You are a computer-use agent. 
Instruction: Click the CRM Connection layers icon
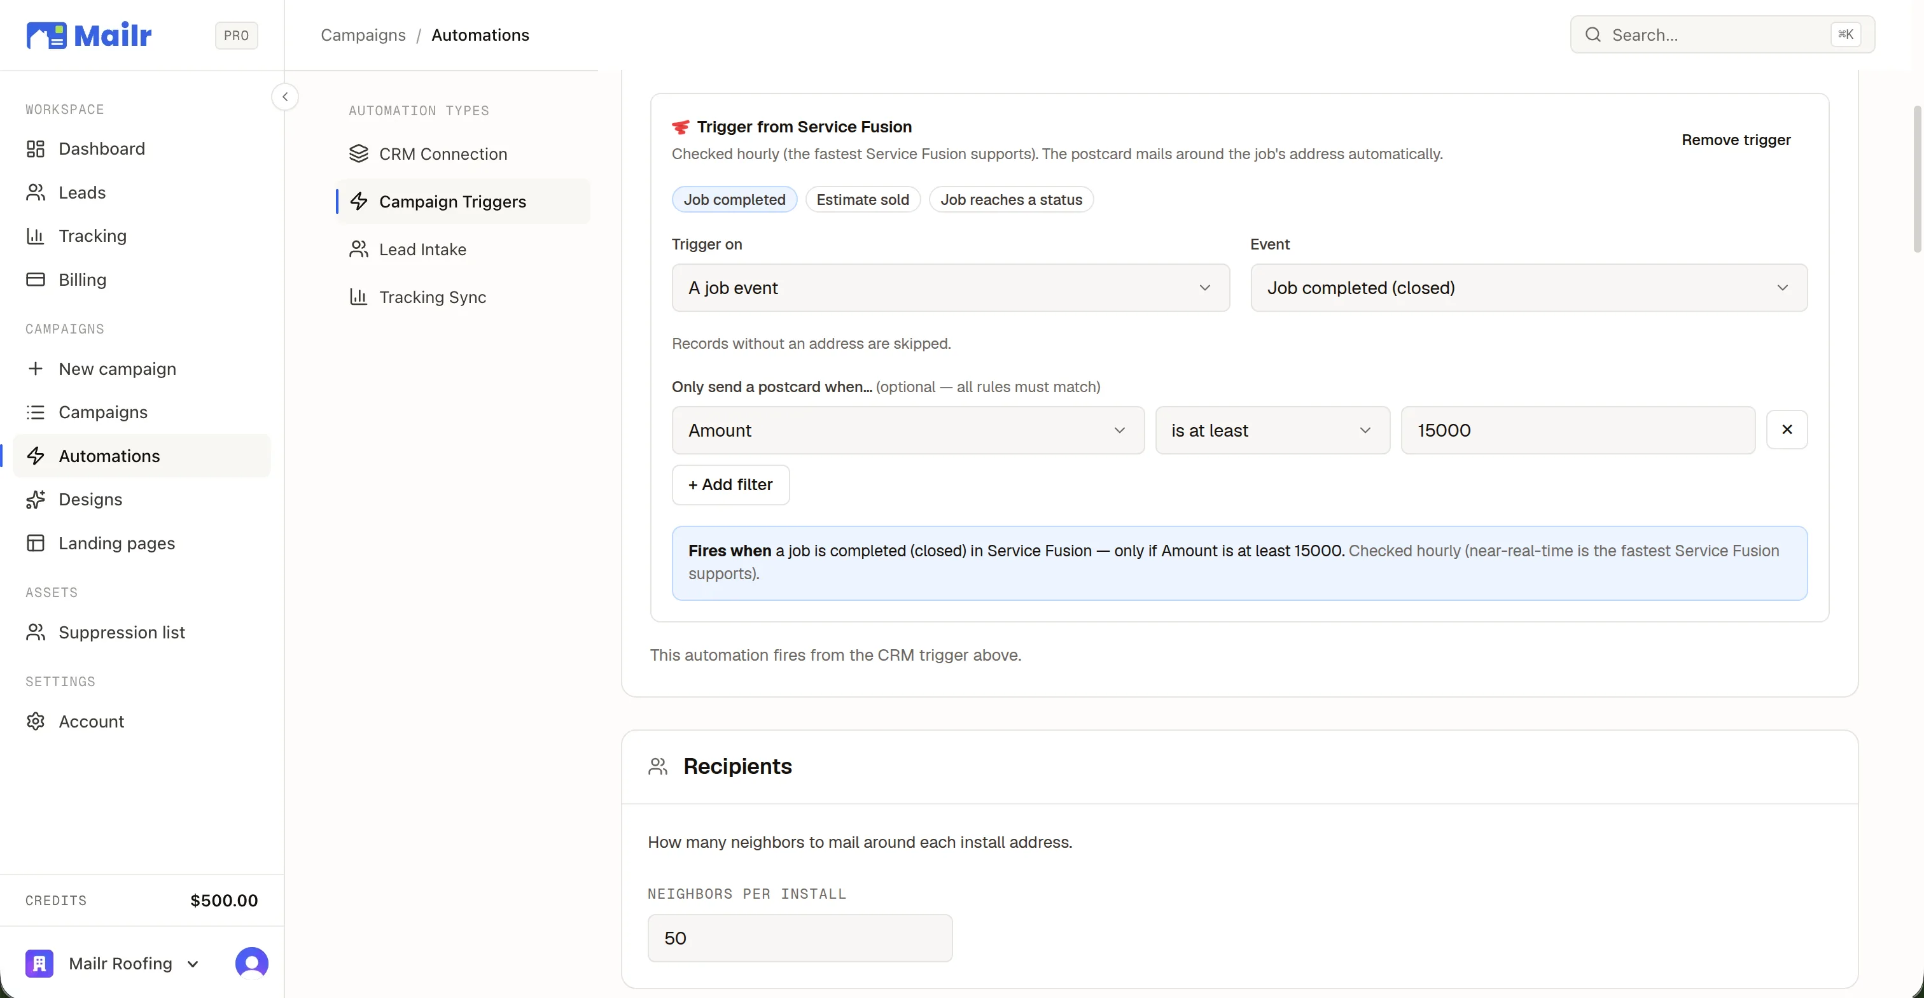point(358,154)
